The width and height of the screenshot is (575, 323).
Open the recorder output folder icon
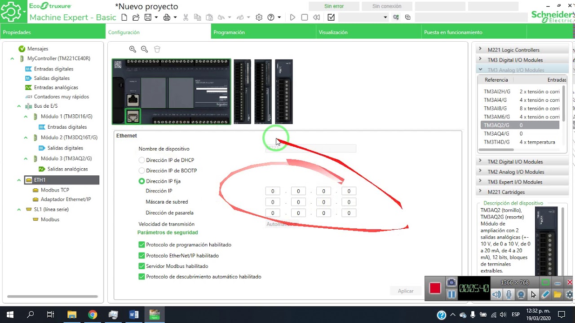[557, 295]
